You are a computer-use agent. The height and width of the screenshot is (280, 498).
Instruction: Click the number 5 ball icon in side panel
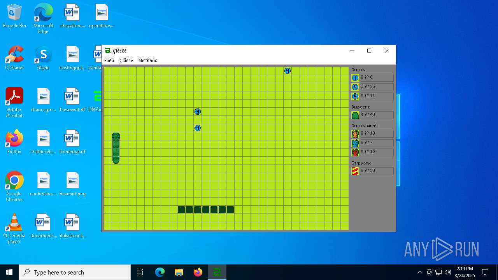coord(355,96)
